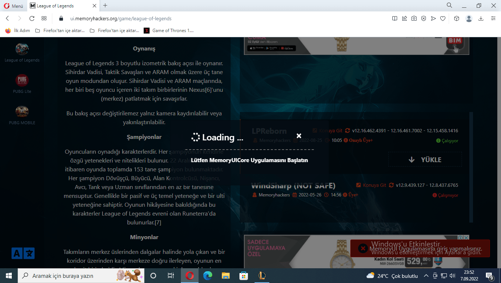
Task: Click the Memoryhackers author under LPReborn
Action: click(x=272, y=140)
